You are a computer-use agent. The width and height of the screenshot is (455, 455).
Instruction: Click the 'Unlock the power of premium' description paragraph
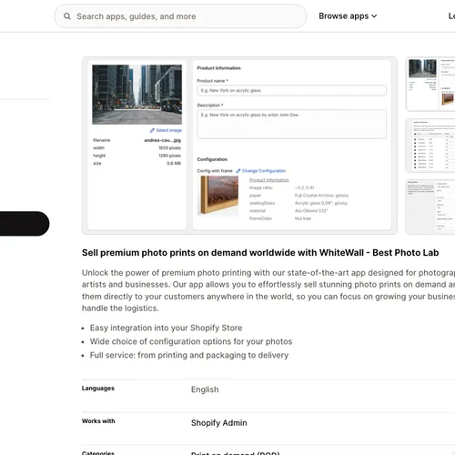coord(268,290)
